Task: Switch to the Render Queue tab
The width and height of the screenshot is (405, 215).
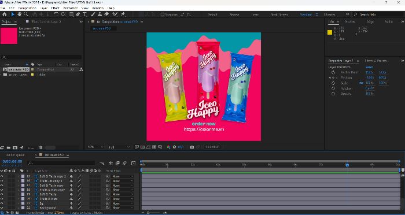Action: tap(15, 155)
